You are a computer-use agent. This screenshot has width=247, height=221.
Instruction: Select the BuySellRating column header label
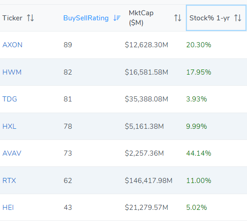[x=86, y=18]
